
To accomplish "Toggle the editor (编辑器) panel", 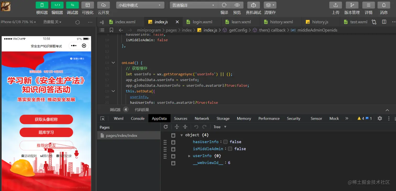I will (57, 5).
